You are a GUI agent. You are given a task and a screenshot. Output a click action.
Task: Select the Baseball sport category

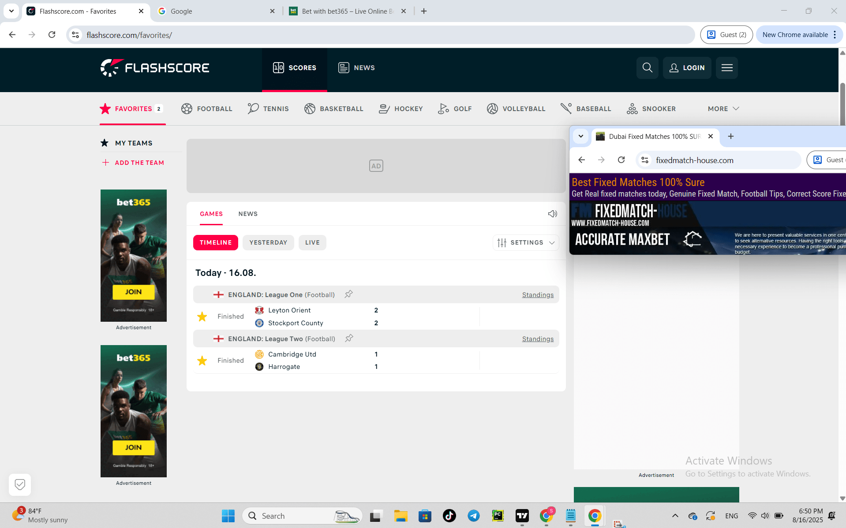pyautogui.click(x=586, y=108)
